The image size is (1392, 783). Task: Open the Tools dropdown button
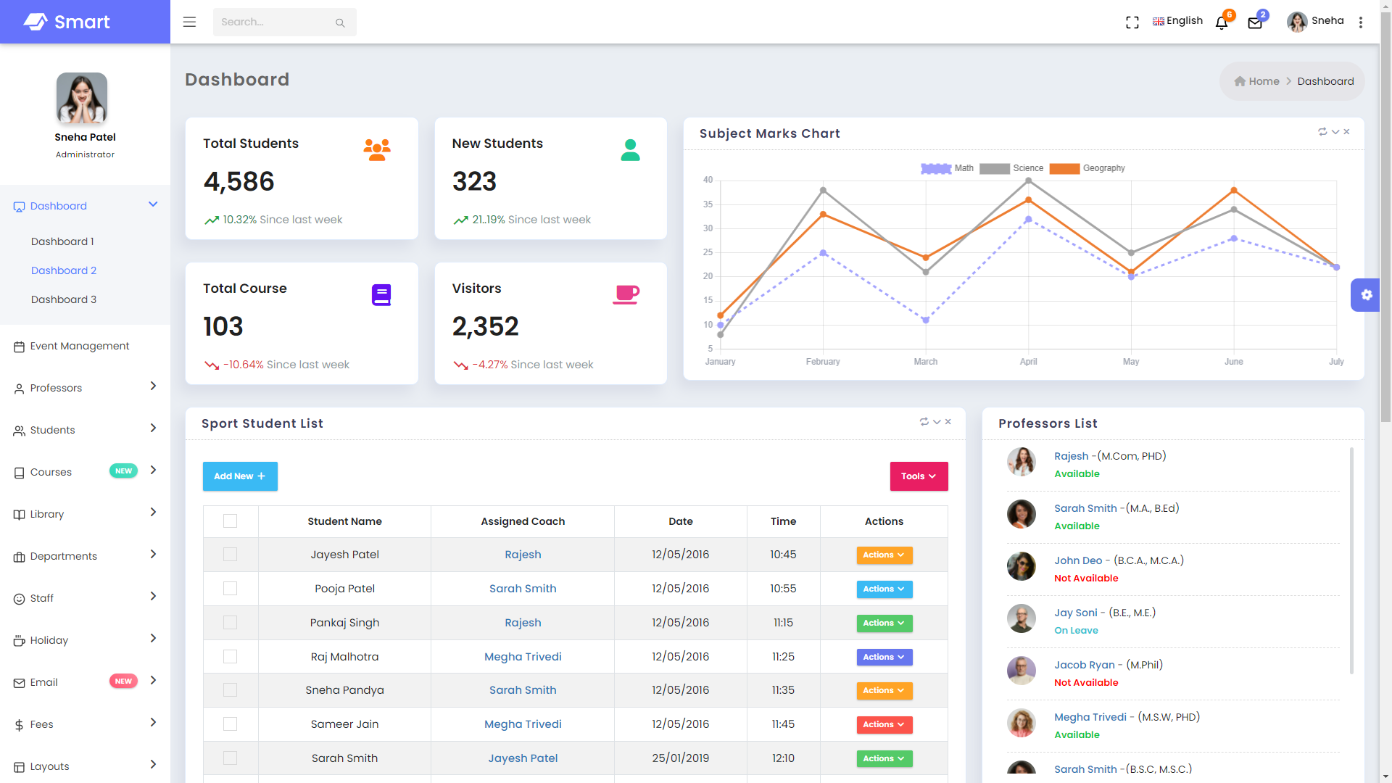point(919,476)
